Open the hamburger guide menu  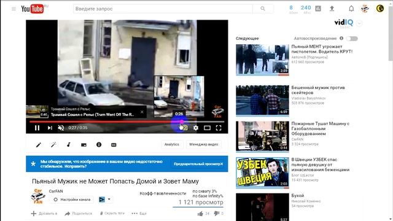(x=14, y=9)
